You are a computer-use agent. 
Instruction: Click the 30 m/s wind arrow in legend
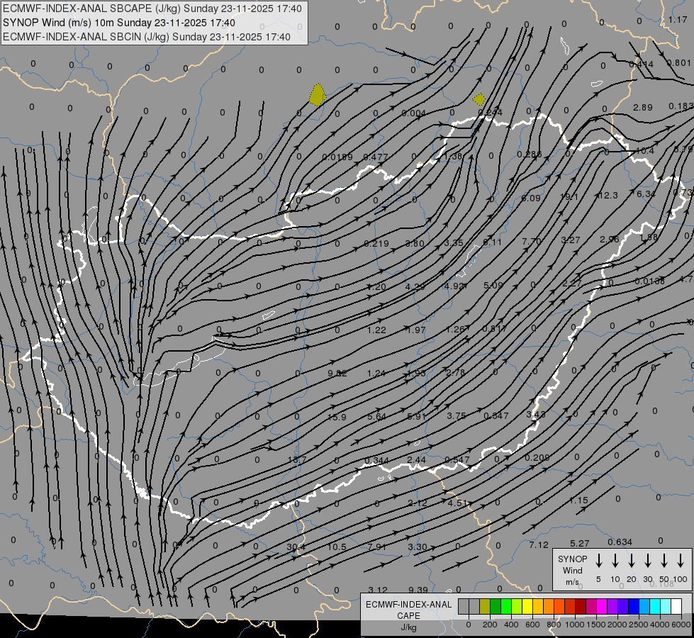pyautogui.click(x=648, y=561)
